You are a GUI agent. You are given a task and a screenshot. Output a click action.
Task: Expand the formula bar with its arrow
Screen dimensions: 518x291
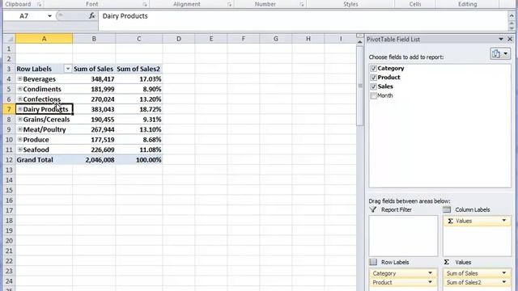tap(512, 16)
